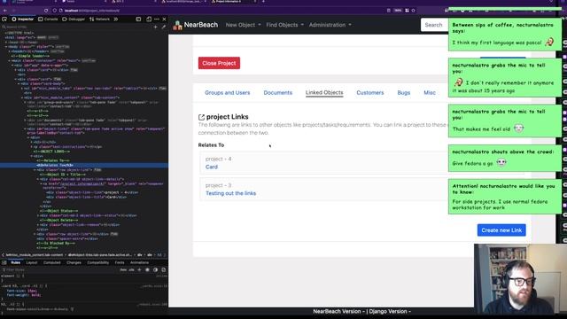The image size is (567, 319).
Task: Create a new node with plus icon
Action: click(156, 27)
